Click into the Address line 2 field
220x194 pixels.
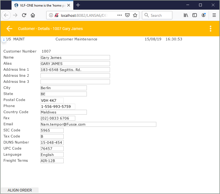[75, 76]
